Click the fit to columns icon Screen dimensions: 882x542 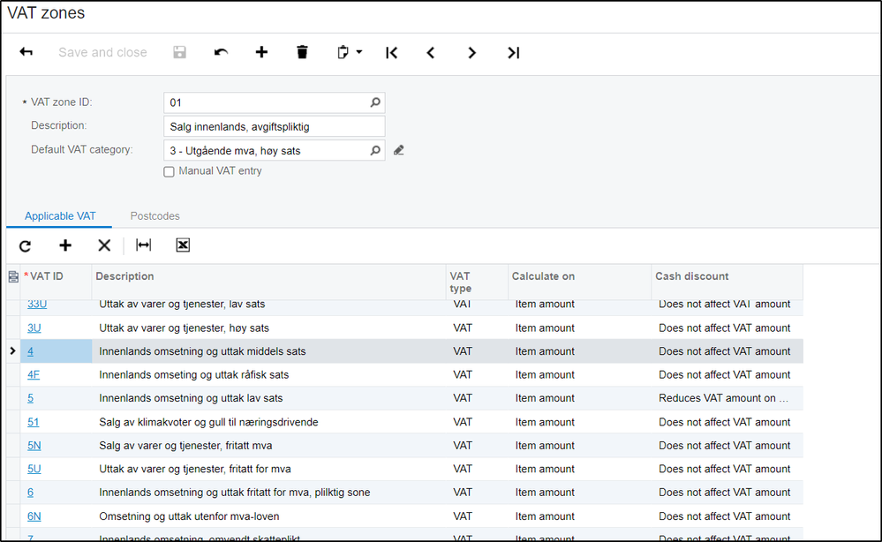pyautogui.click(x=143, y=245)
